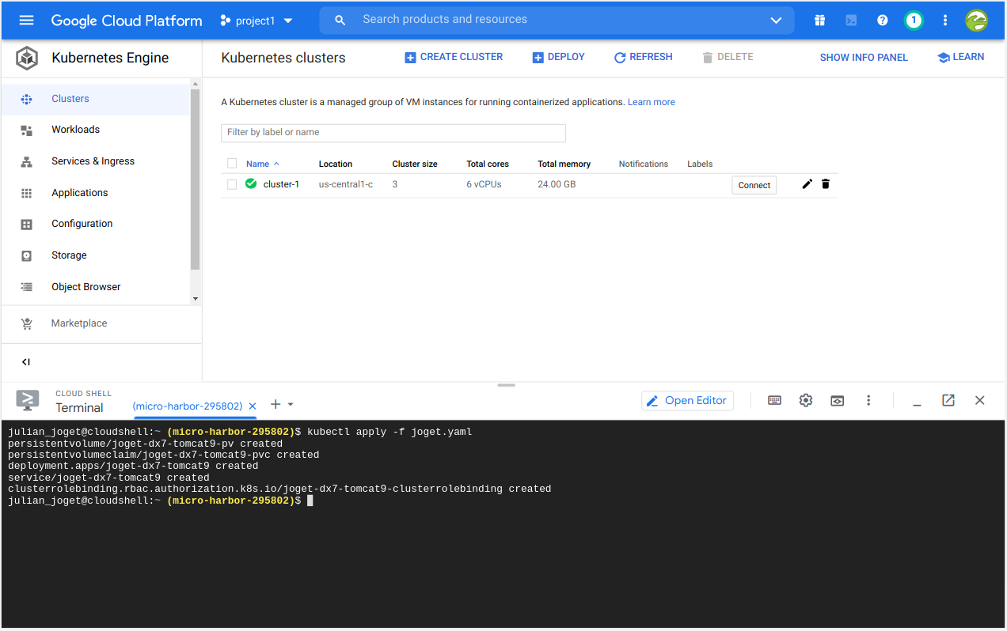Toggle the Cloud Shell on-screen keyboard icon
This screenshot has height=631, width=1007.
[x=774, y=401]
